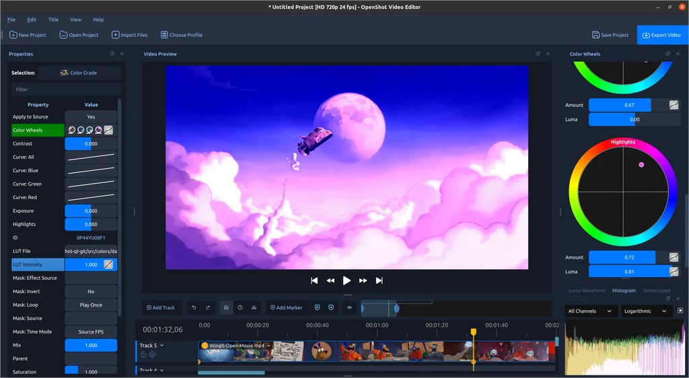The height and width of the screenshot is (378, 689).
Task: Switch to the Vectorscope tab
Action: click(x=657, y=291)
